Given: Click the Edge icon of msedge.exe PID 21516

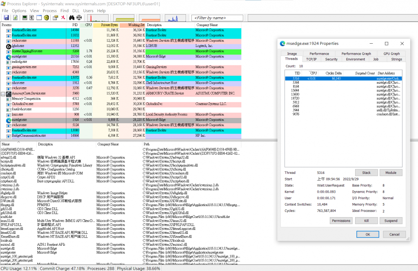Looking at the screenshot, I should [x=9, y=57].
